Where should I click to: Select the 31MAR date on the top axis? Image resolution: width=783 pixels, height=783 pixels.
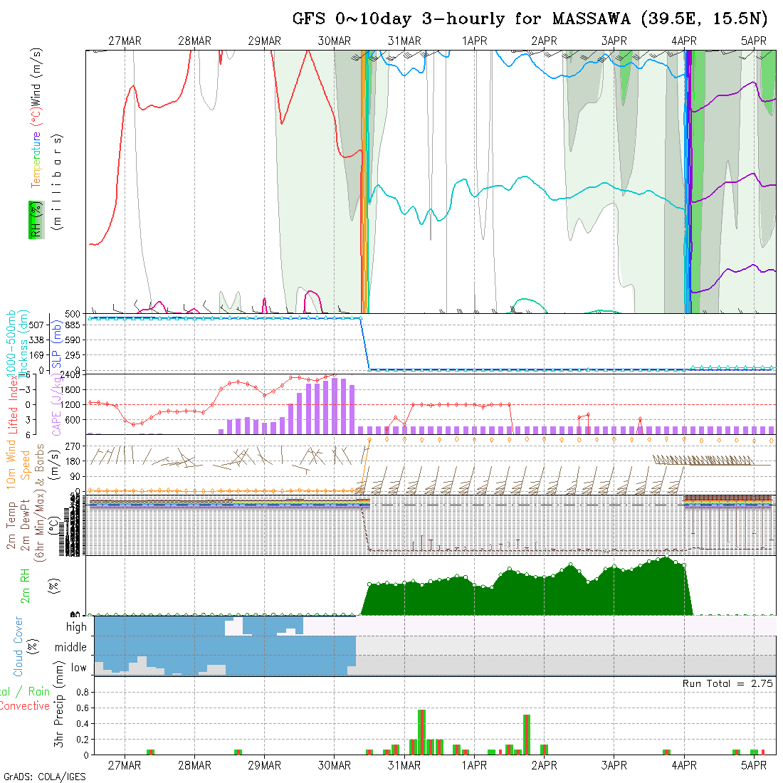pos(404,41)
